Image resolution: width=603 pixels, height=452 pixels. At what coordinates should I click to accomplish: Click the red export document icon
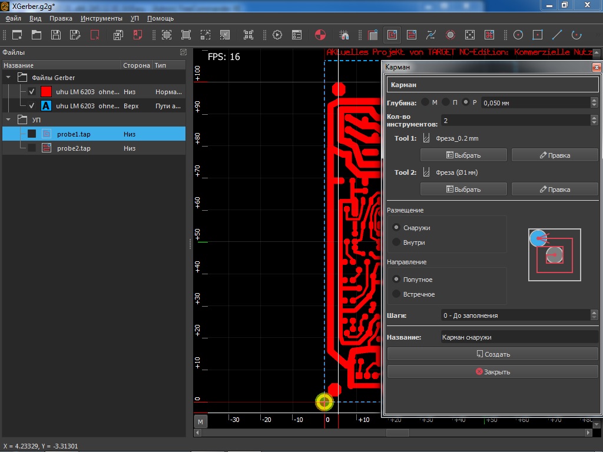137,35
